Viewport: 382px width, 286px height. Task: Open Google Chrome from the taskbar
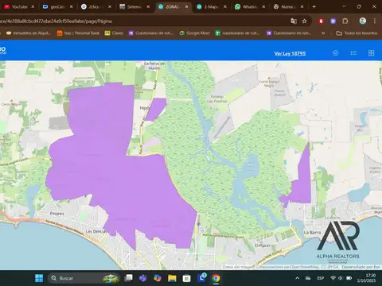pyautogui.click(x=216, y=278)
